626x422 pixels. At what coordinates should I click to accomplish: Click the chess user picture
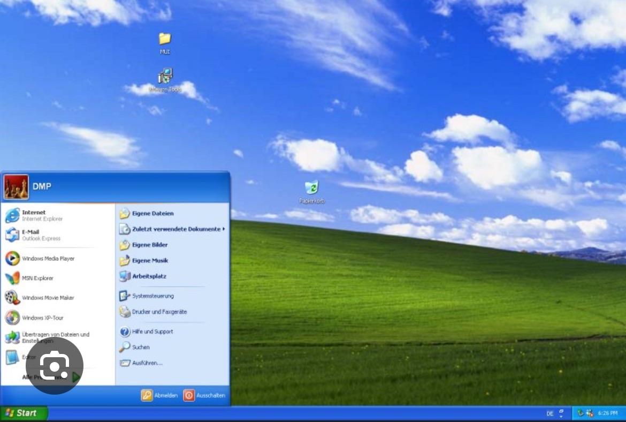pos(16,186)
